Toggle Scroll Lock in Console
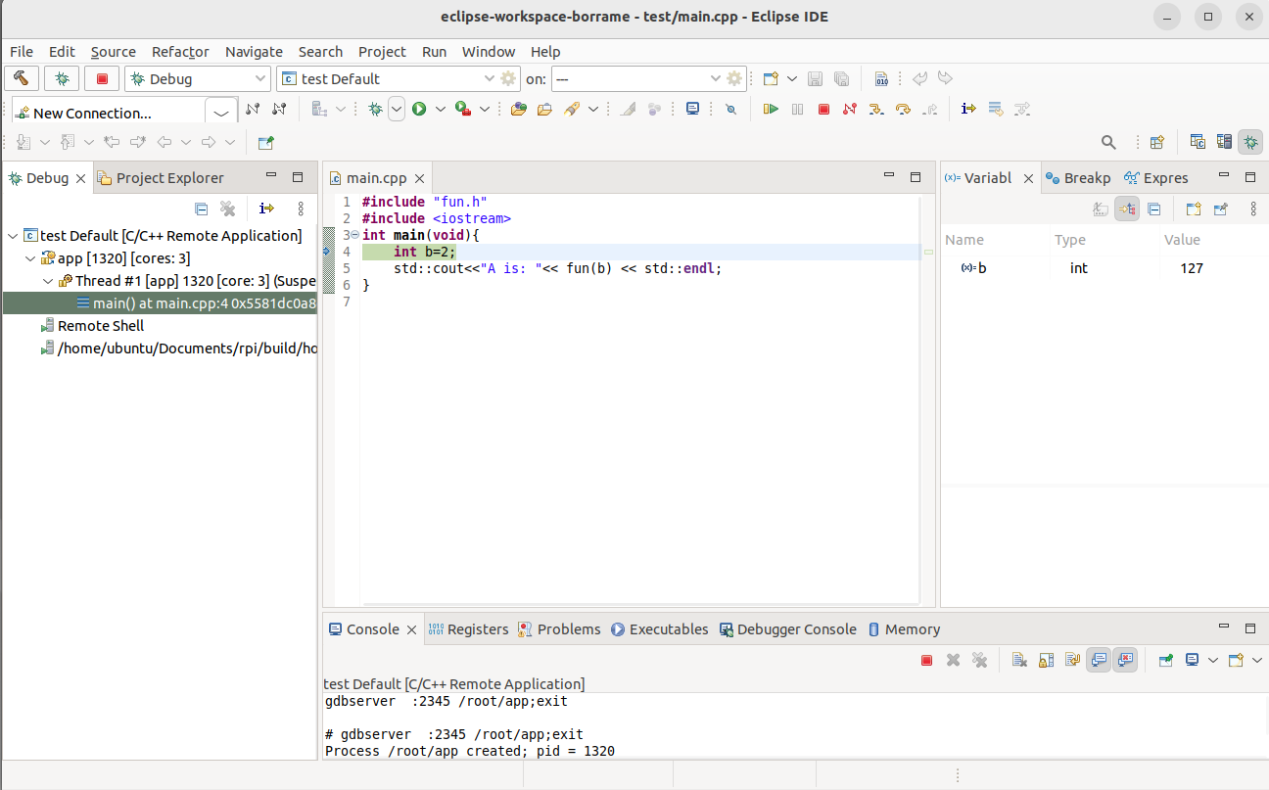The height and width of the screenshot is (790, 1269). (1046, 661)
